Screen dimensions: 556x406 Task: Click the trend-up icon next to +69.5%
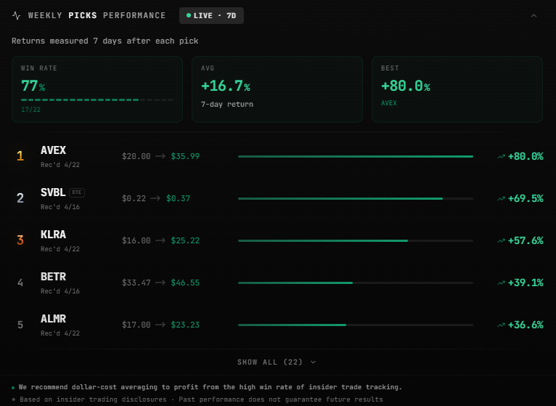[x=501, y=198]
